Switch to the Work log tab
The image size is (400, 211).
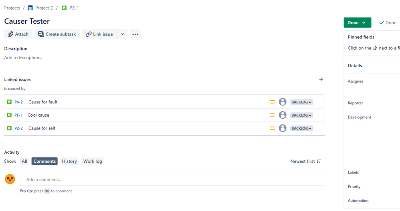(92, 161)
